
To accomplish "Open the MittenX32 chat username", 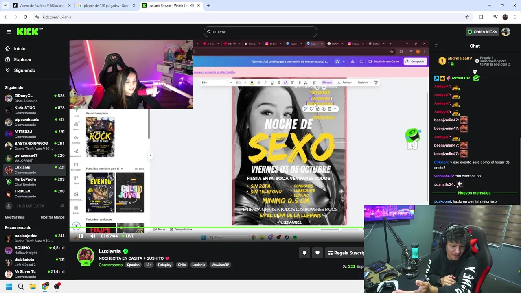I will pyautogui.click(x=461, y=78).
